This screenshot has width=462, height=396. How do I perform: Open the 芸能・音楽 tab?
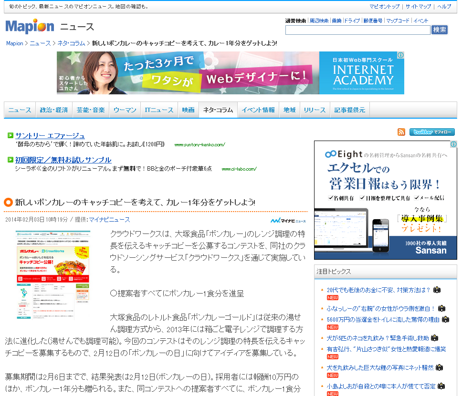[x=91, y=110]
